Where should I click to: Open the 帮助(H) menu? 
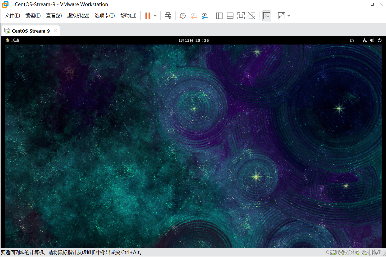tap(128, 16)
